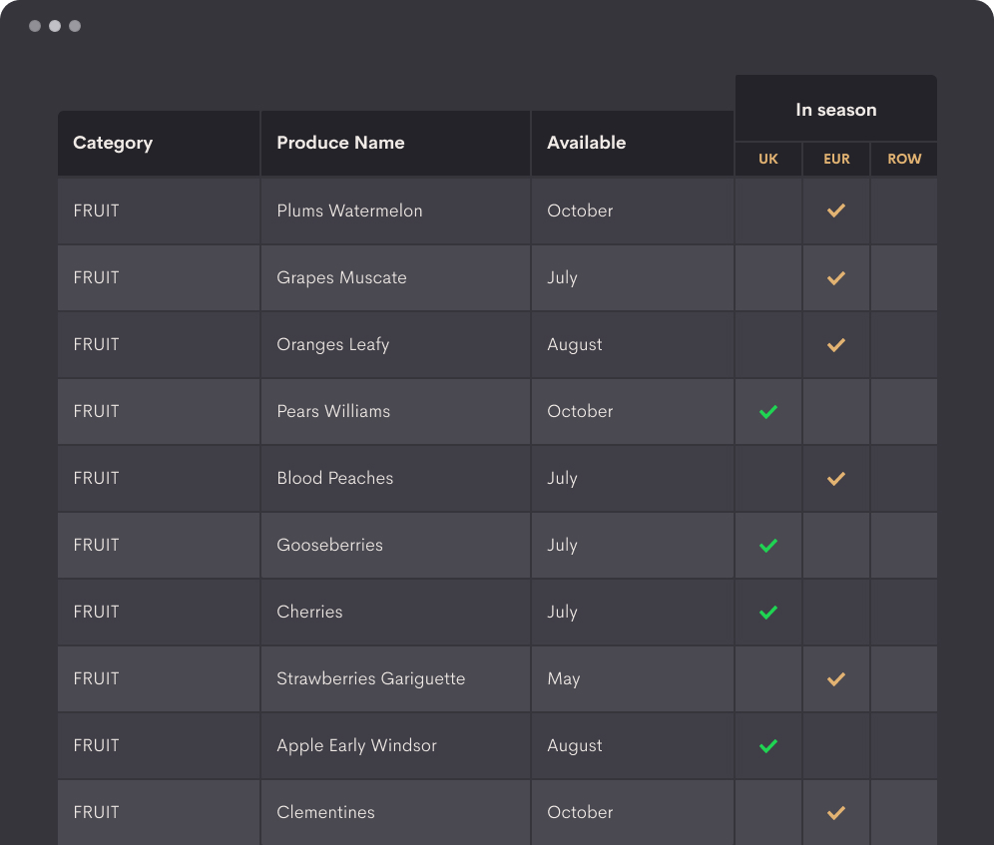Click the green UK checkmark for Gooseberries
994x845 pixels.
pos(768,545)
